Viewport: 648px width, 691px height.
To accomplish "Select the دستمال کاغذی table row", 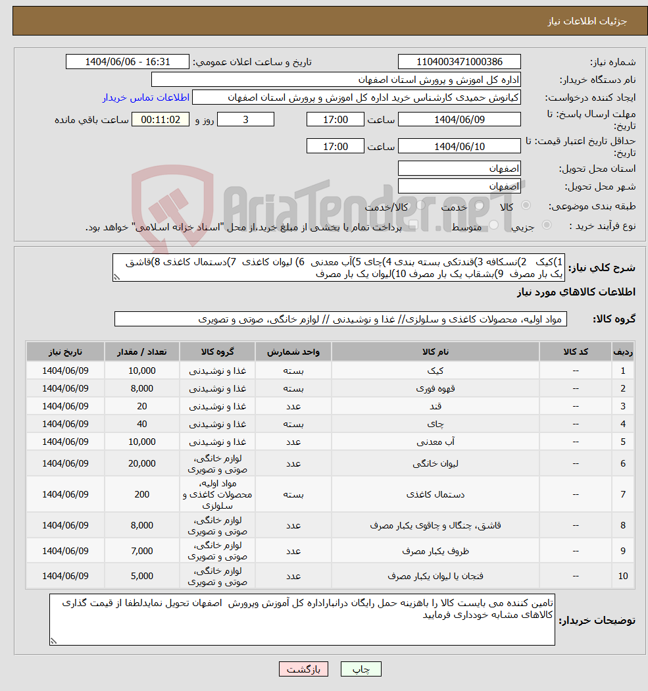I will pyautogui.click(x=329, y=494).
